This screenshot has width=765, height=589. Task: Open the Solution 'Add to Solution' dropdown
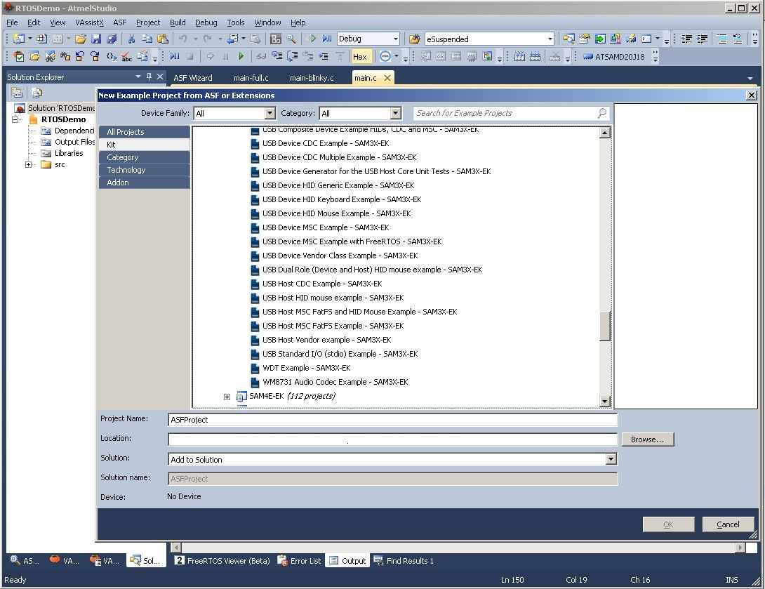click(611, 459)
